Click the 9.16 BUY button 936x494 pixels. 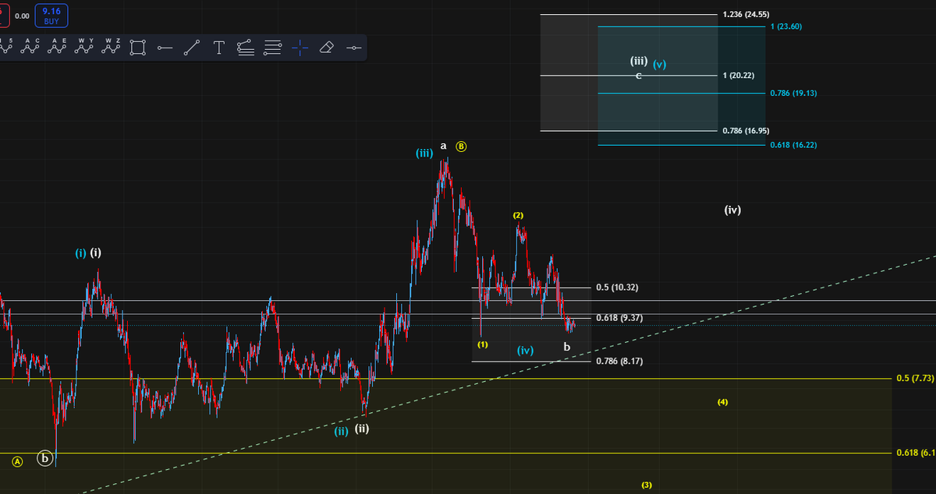(51, 16)
